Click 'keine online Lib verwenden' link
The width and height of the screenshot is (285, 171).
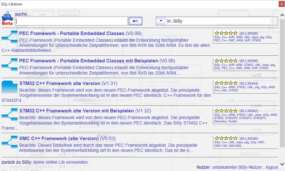click(61, 162)
